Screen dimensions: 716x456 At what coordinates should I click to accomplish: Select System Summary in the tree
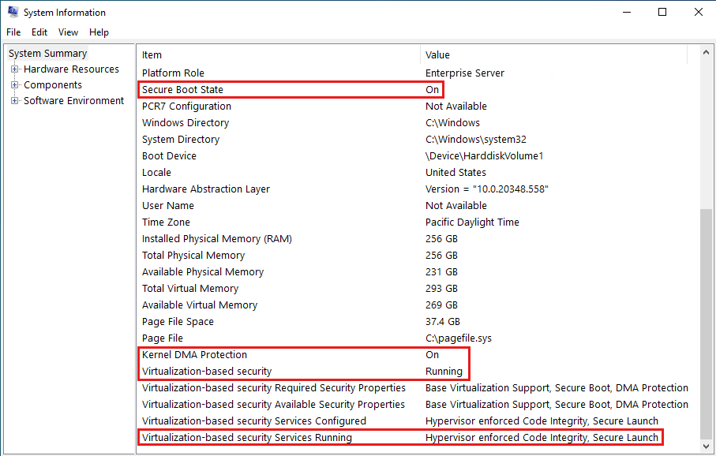pyautogui.click(x=48, y=54)
